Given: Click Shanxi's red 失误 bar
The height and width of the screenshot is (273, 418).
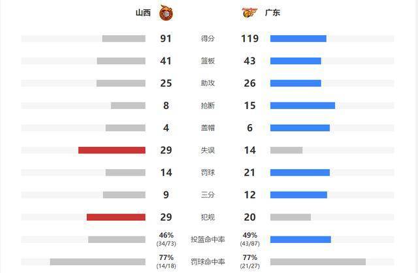Looking at the screenshot, I should pos(112,150).
